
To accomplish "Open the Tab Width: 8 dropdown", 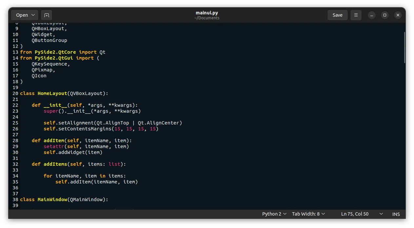I will pos(308,214).
